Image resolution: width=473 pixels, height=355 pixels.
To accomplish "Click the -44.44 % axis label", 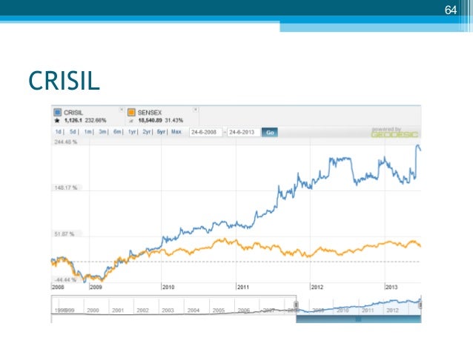I will coord(65,280).
